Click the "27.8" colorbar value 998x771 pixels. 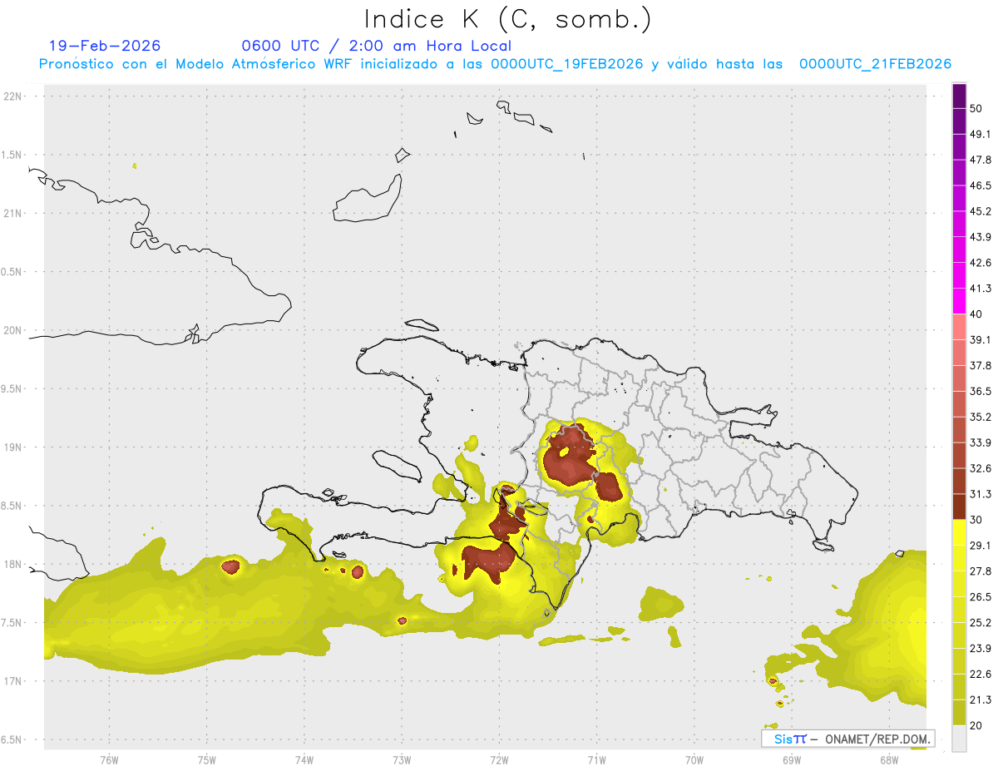[981, 571]
